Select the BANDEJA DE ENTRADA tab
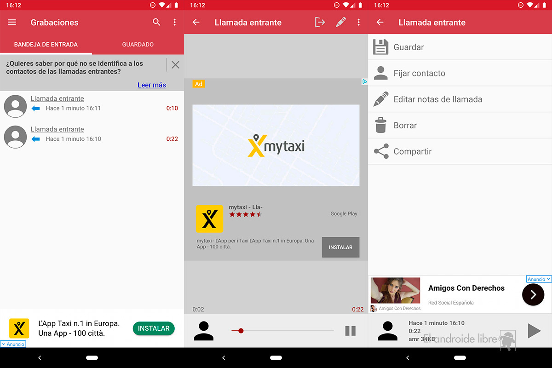This screenshot has height=368, width=552. point(46,45)
